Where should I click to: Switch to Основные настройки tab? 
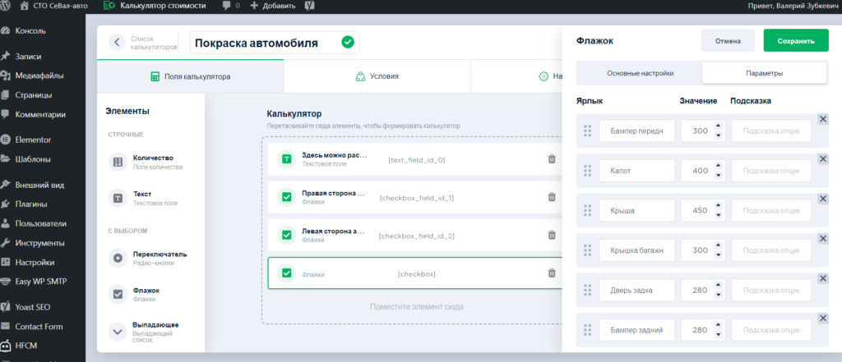pos(640,74)
